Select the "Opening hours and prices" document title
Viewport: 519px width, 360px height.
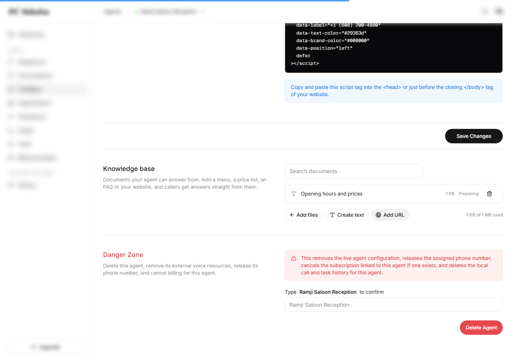click(332, 194)
